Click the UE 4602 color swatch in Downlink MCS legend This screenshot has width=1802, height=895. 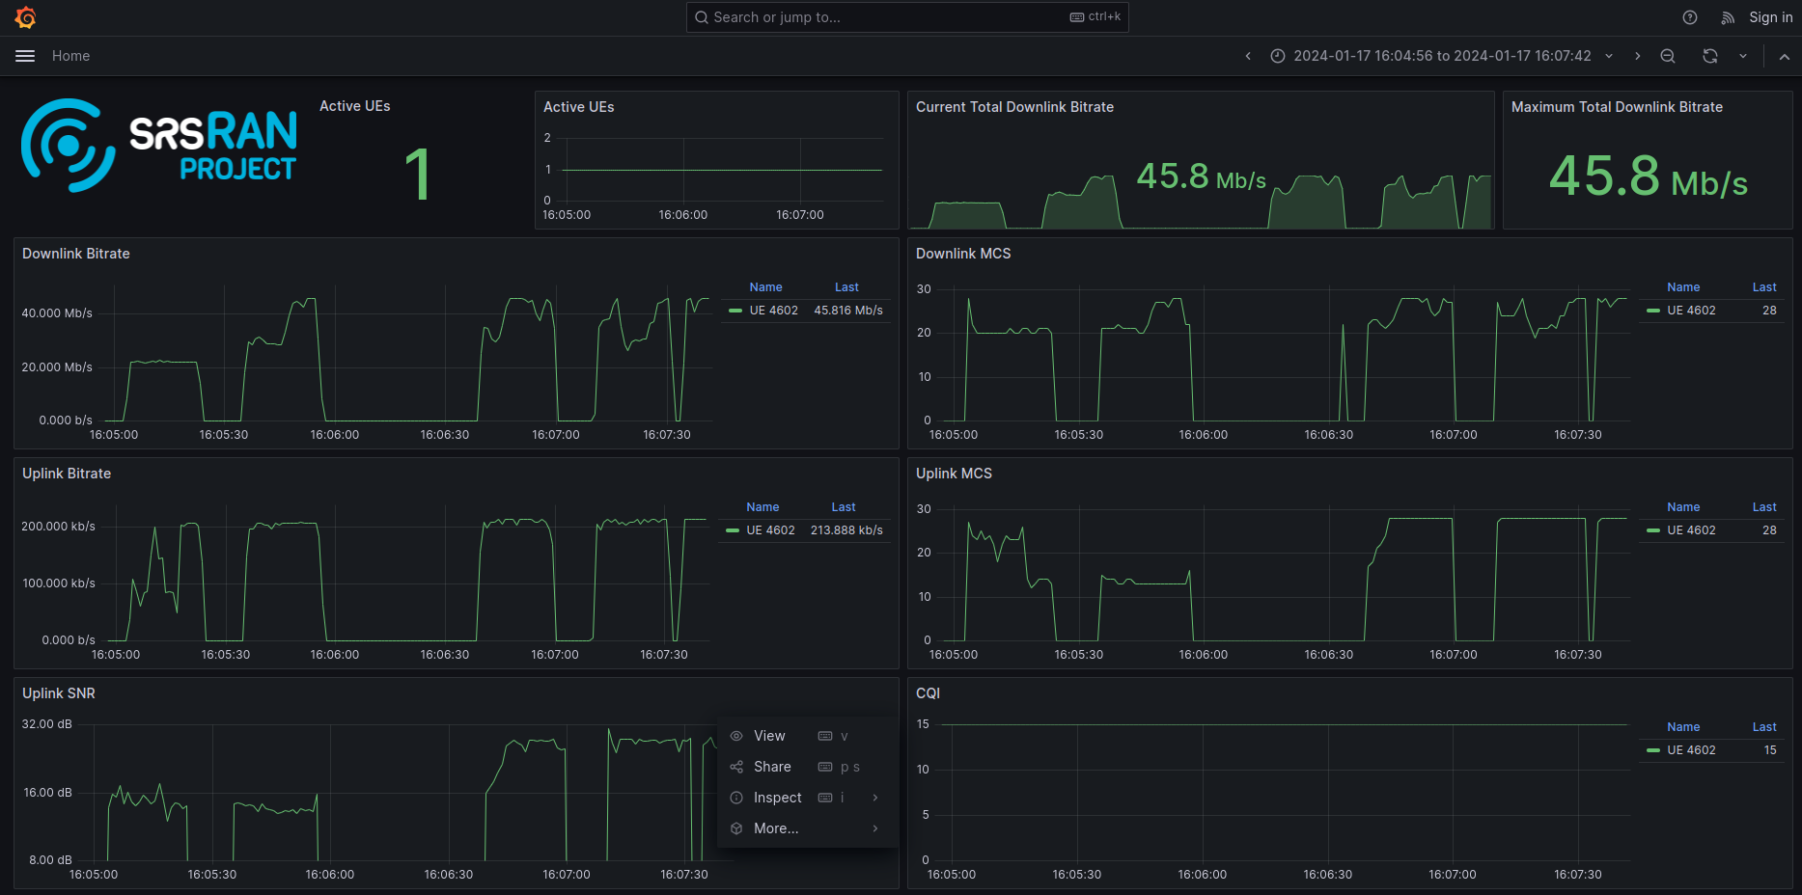[1653, 311]
